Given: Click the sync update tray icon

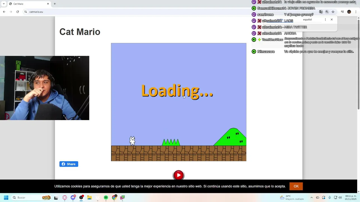Looking at the screenshot, I should 323,198.
